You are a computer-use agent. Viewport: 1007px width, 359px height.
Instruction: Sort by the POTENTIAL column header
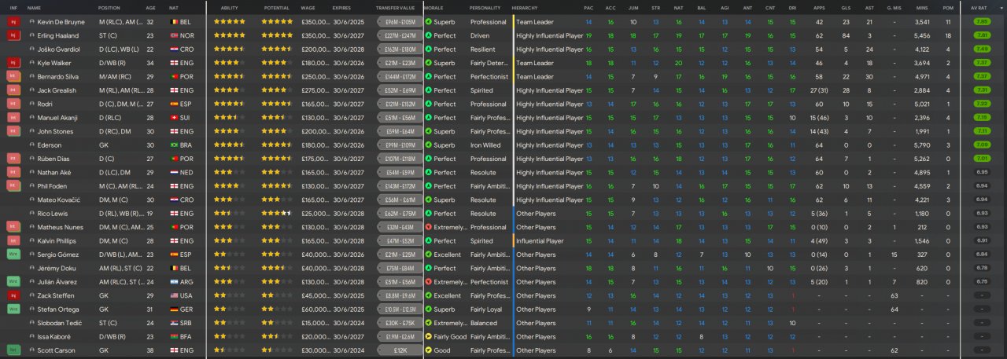pyautogui.click(x=277, y=7)
